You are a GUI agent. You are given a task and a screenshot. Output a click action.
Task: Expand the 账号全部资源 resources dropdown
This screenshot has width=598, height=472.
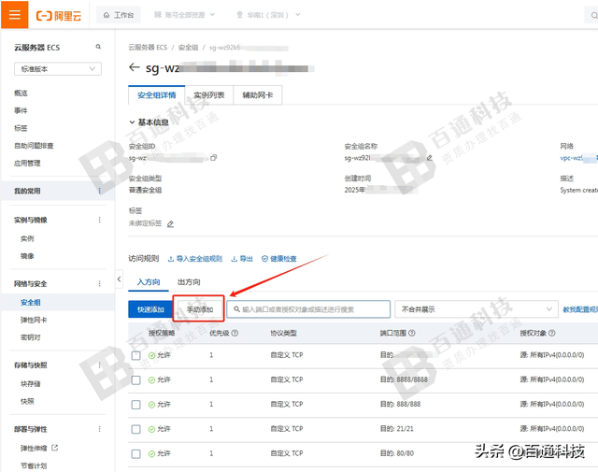click(x=185, y=15)
